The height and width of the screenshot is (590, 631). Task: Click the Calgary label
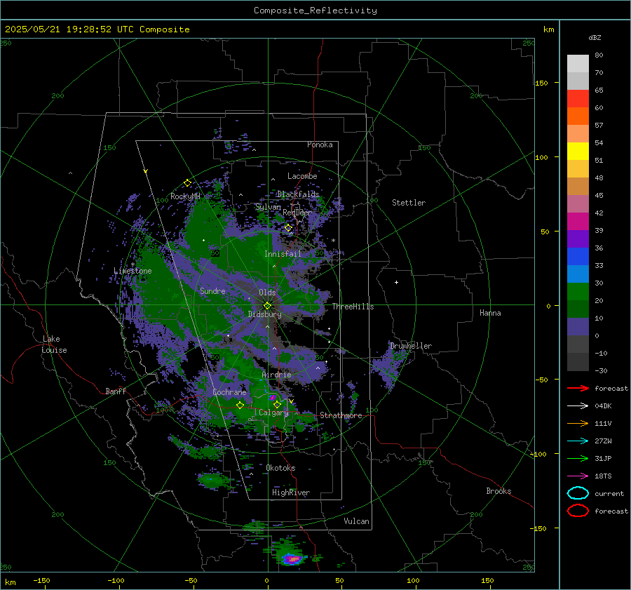click(x=273, y=413)
